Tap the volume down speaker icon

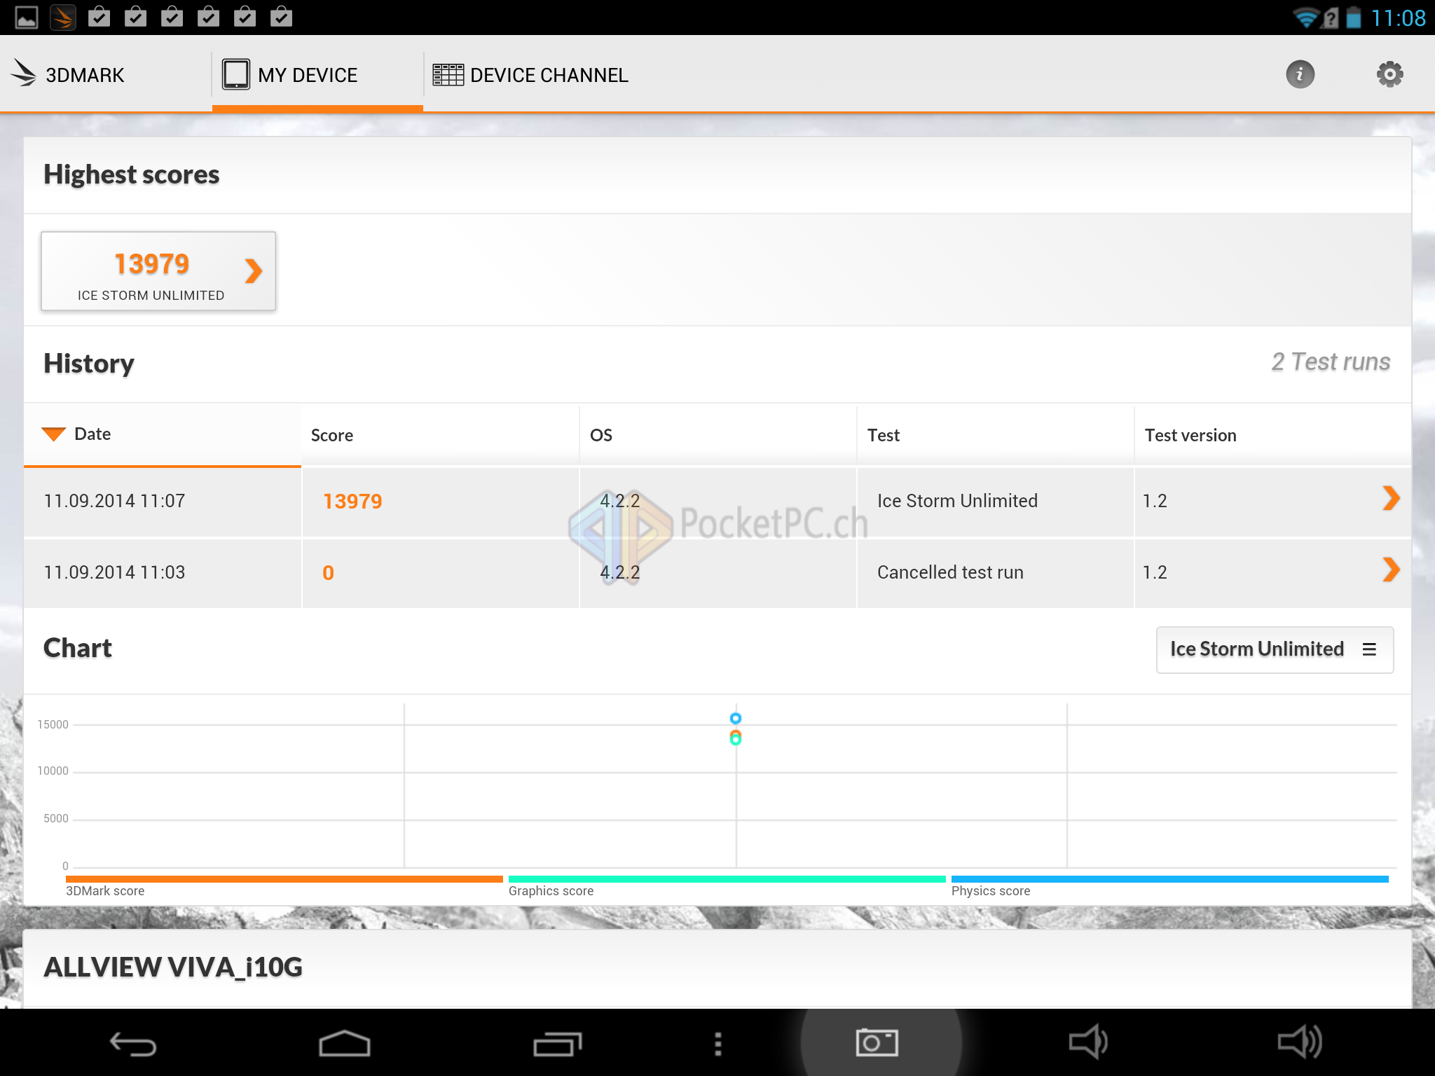click(x=1088, y=1042)
